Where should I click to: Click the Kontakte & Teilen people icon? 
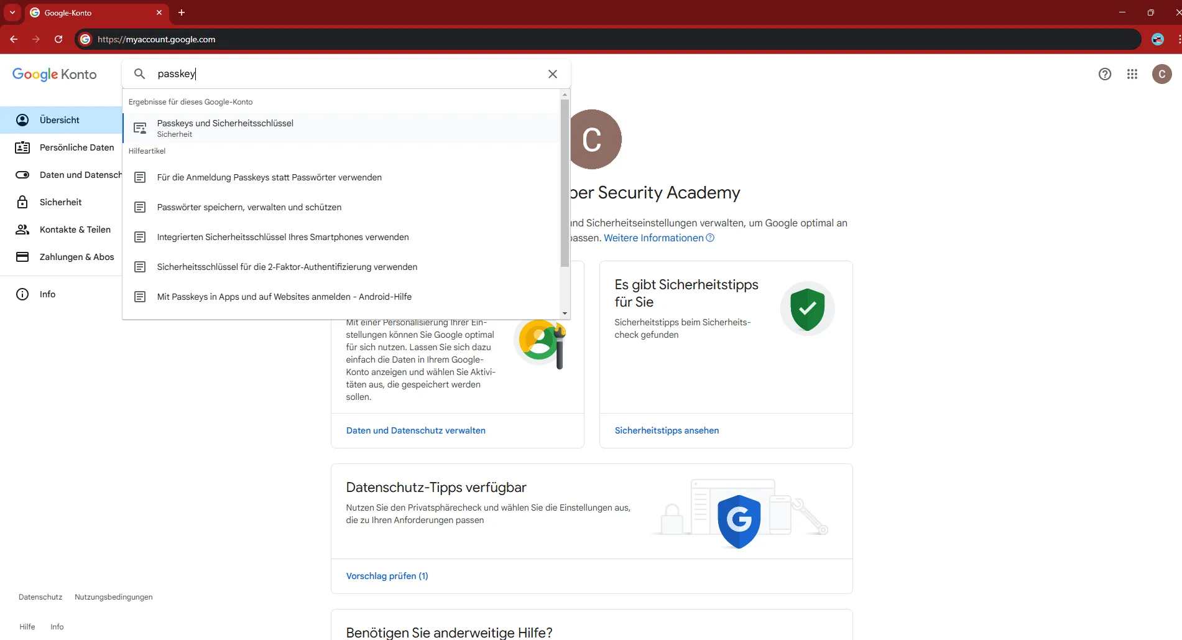tap(22, 230)
